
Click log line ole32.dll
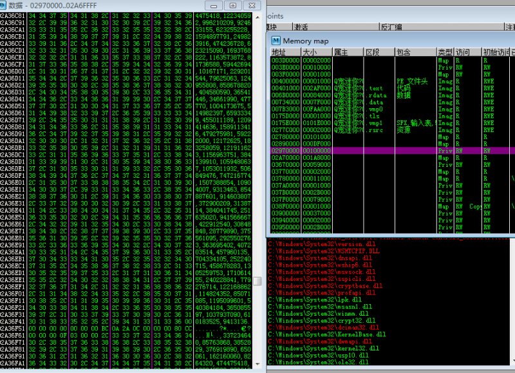click(x=318, y=362)
